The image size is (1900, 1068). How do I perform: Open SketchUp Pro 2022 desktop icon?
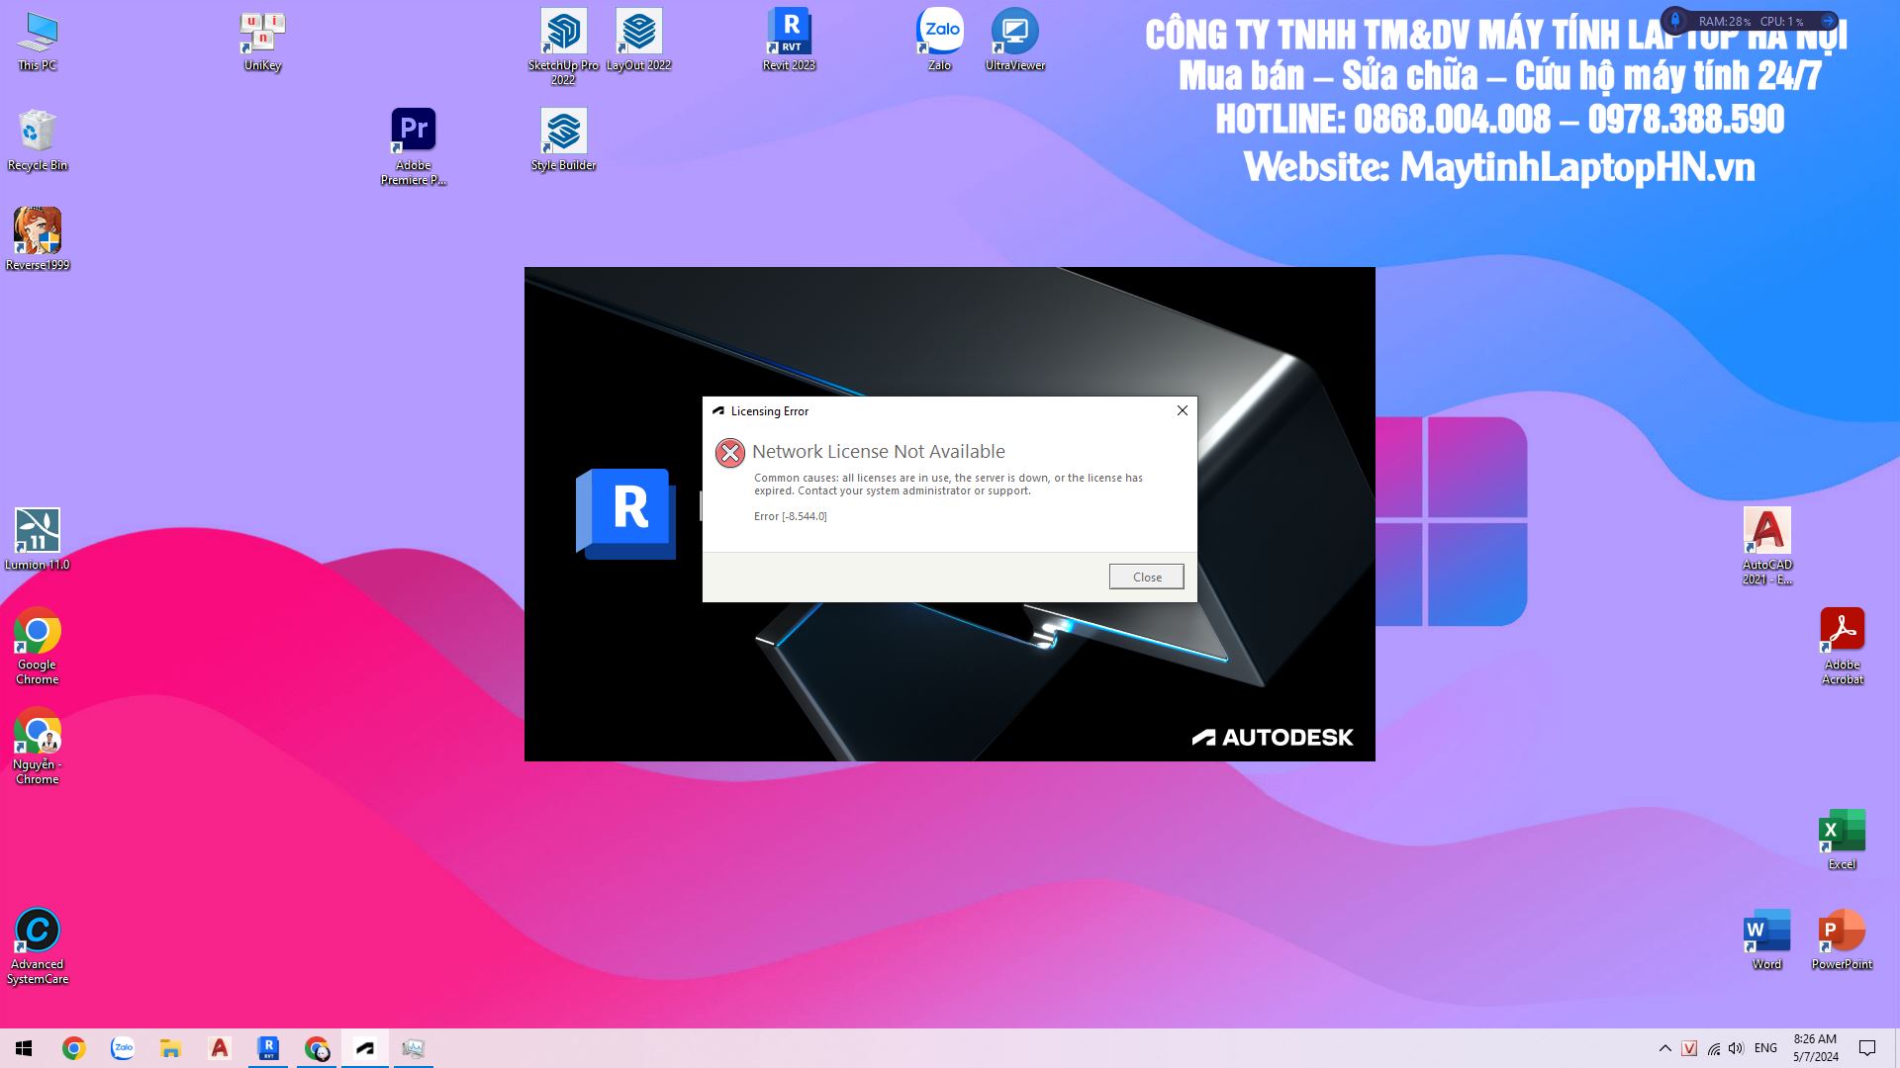563,33
